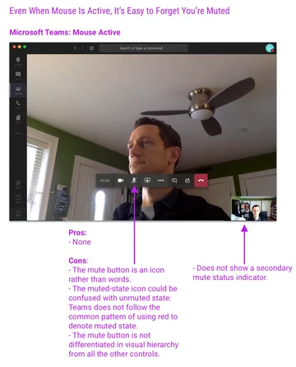
Task: Show the call participants panel
Action: [x=187, y=181]
